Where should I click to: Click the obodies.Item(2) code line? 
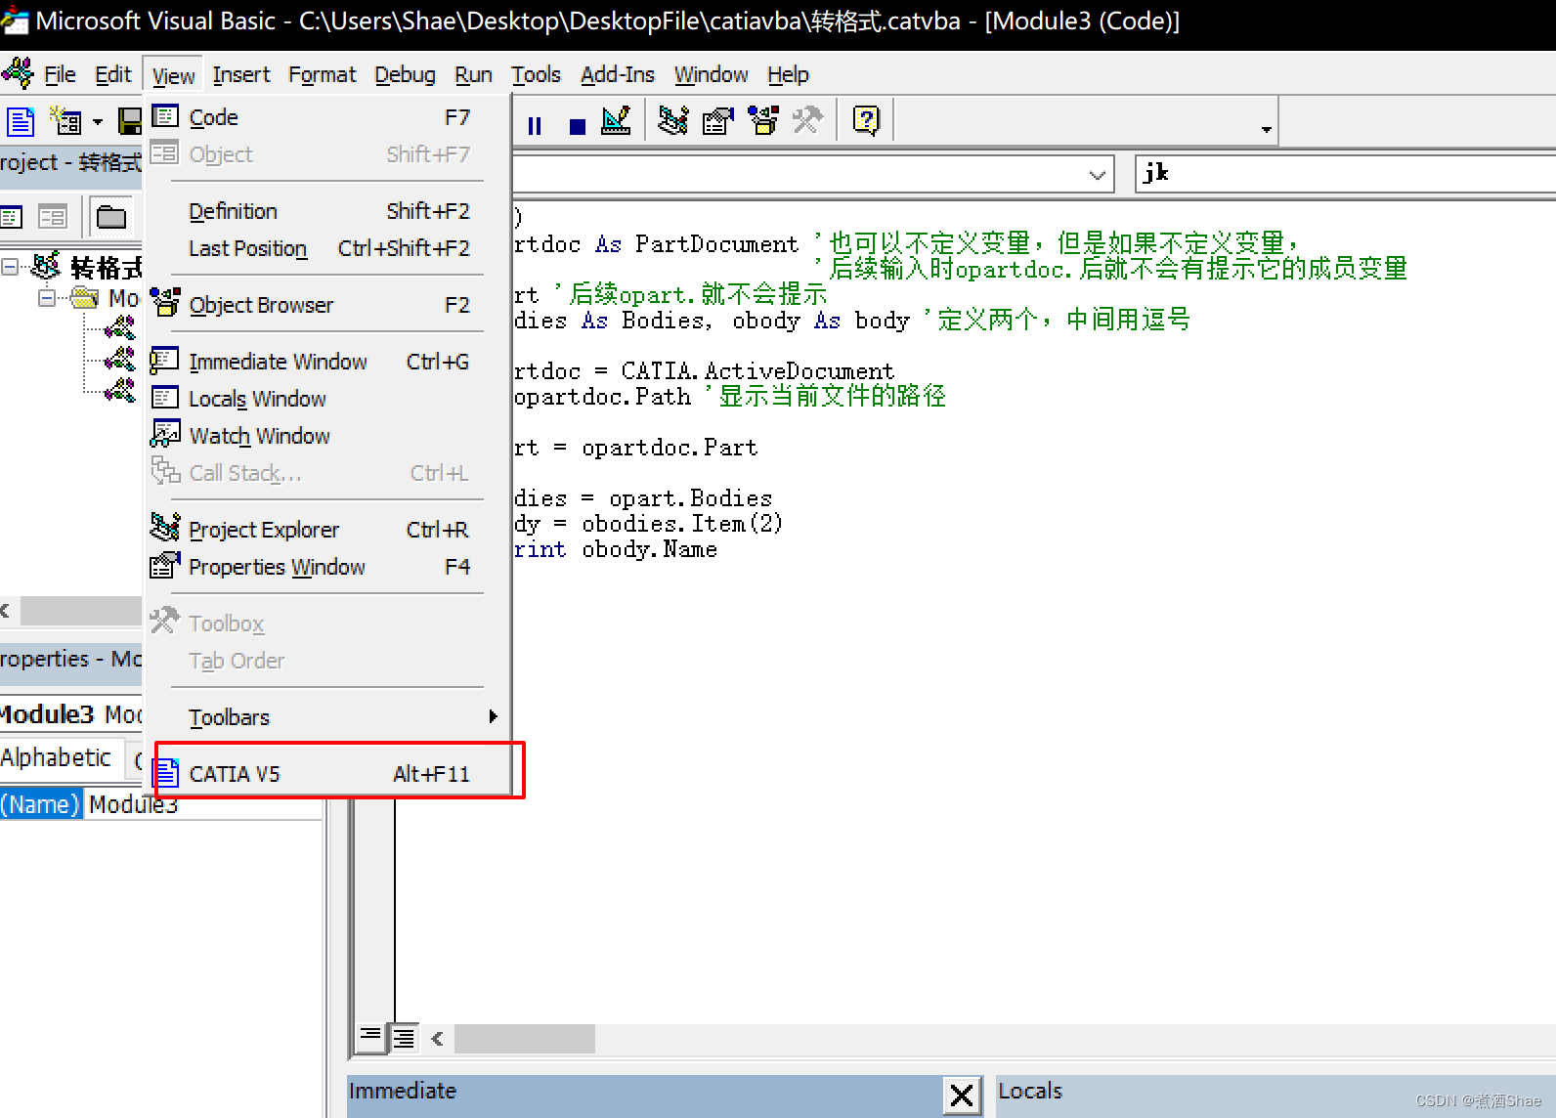coord(649,524)
